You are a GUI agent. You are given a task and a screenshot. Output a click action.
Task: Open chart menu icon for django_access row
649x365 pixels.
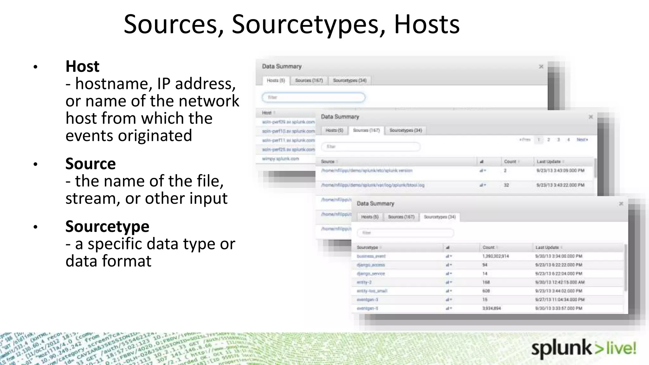coord(449,265)
